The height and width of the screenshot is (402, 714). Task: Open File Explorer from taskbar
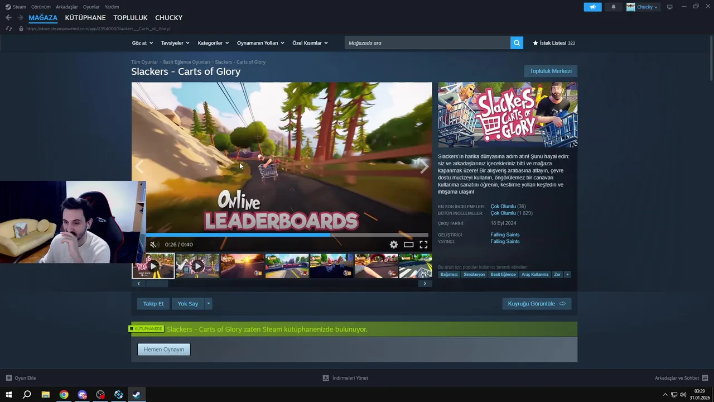pos(46,395)
